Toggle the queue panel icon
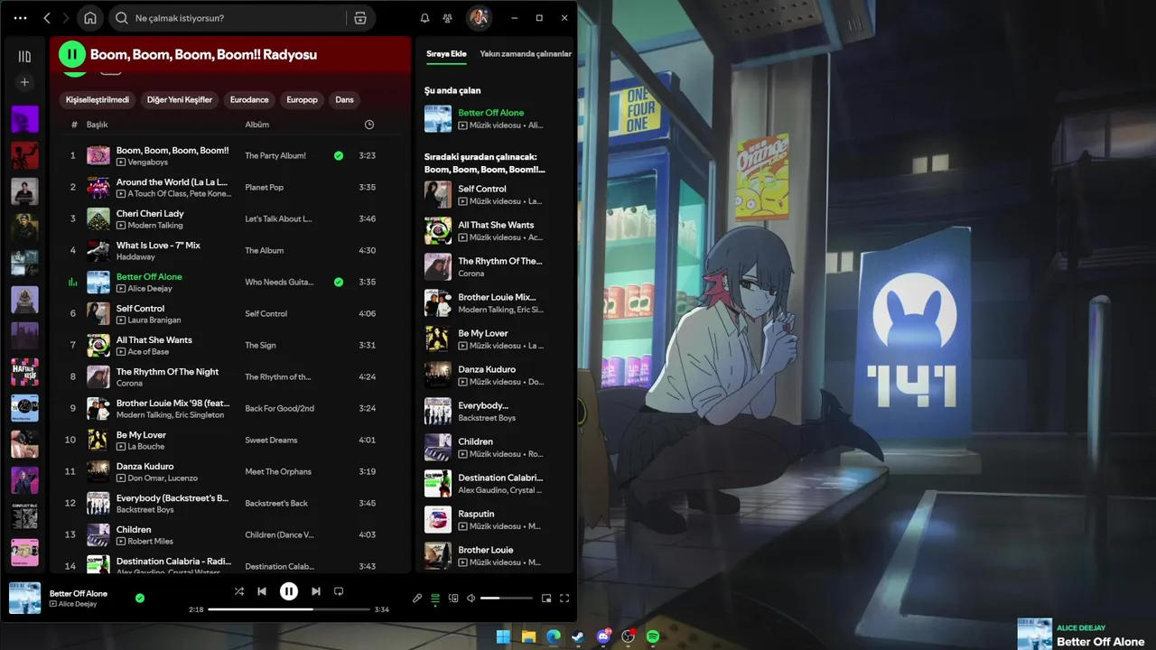The height and width of the screenshot is (650, 1156). [x=435, y=598]
